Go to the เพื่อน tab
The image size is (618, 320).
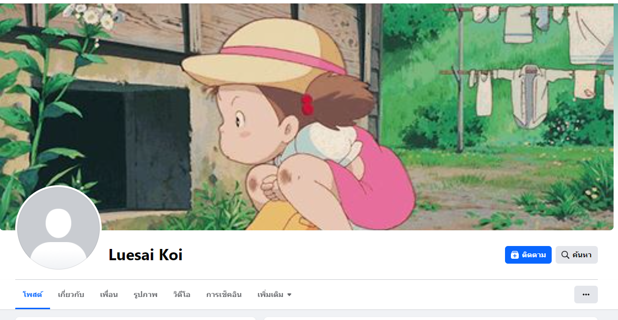click(109, 295)
